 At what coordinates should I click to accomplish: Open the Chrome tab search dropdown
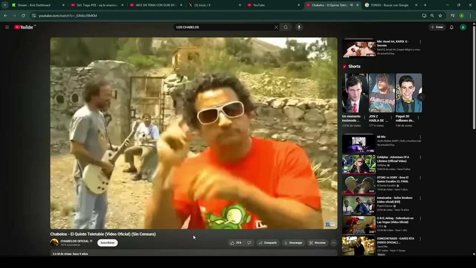pos(5,5)
